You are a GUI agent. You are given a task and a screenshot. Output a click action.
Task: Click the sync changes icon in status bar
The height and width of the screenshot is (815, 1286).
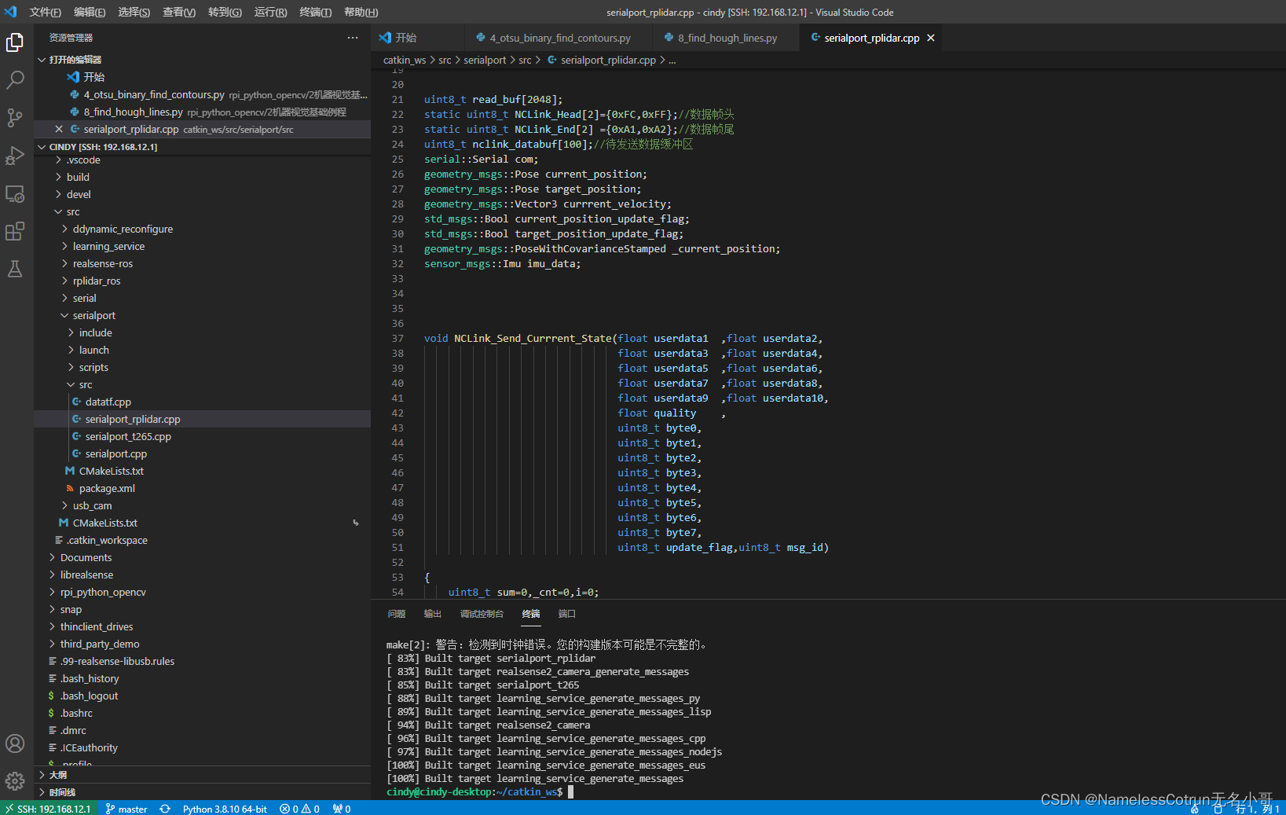165,809
